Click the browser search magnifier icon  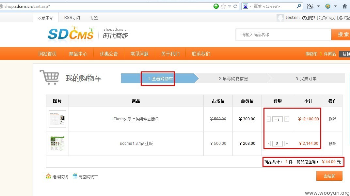[x=299, y=6]
